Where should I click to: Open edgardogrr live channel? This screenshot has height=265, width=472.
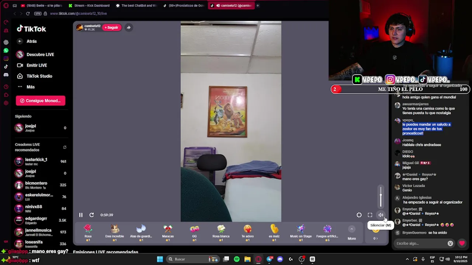41,220
